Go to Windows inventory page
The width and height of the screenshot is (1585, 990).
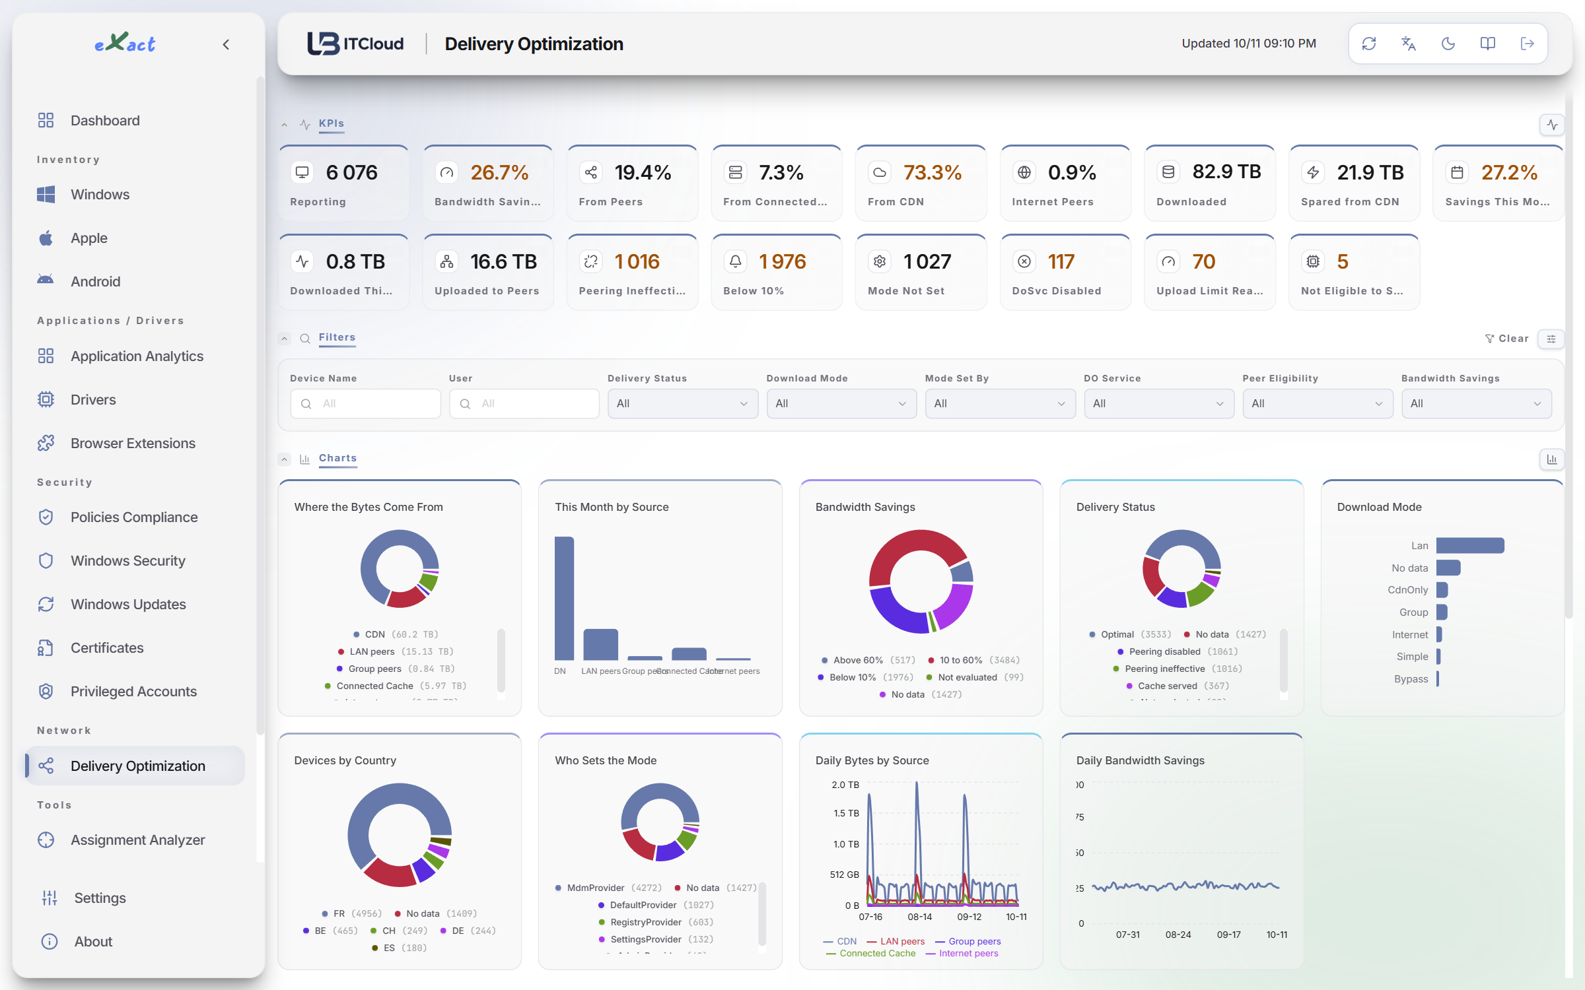[x=135, y=194]
